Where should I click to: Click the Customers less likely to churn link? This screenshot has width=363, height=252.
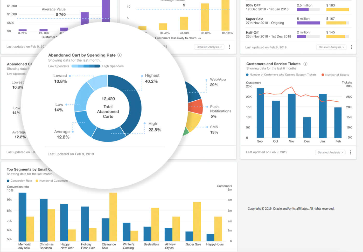pyautogui.click(x=176, y=38)
